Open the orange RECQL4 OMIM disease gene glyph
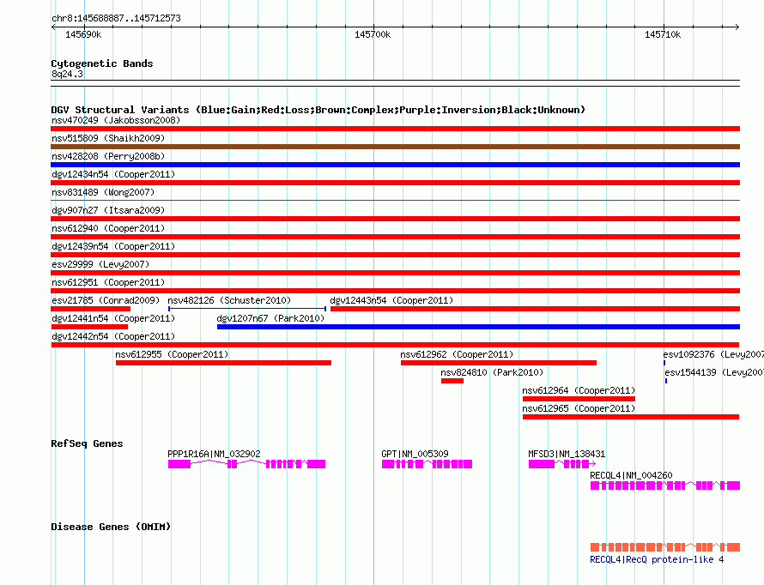The image size is (764, 585). [665, 547]
